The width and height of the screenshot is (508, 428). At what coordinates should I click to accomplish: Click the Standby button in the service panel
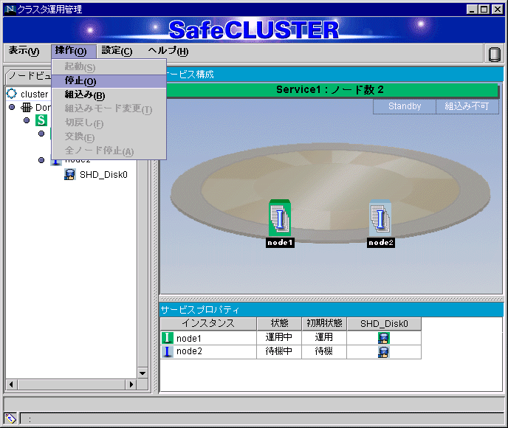tap(405, 106)
